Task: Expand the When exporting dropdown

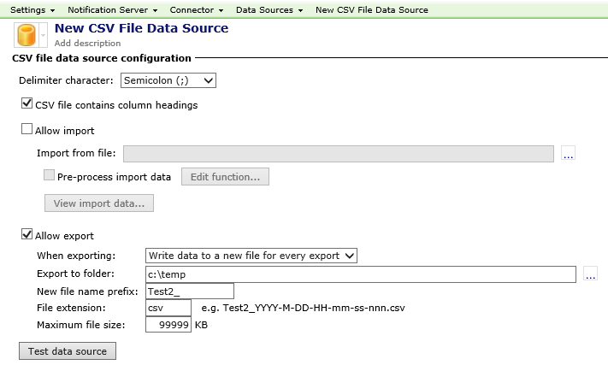Action: [x=251, y=256]
